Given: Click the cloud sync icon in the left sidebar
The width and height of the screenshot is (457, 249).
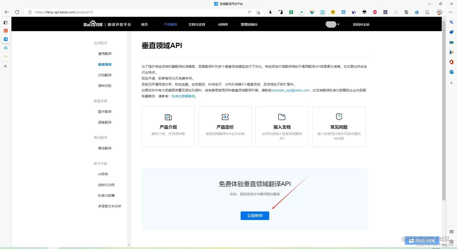Looking at the screenshot, I should tap(5, 48).
